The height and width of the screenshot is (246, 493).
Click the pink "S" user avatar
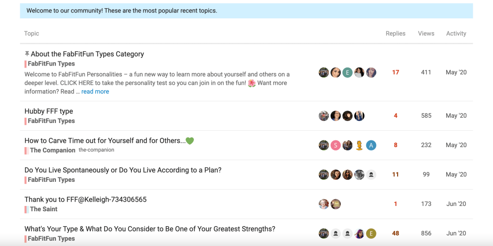pos(335,145)
